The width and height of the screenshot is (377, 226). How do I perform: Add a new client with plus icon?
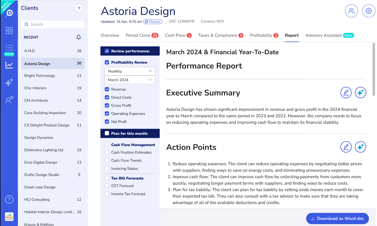tap(79, 8)
